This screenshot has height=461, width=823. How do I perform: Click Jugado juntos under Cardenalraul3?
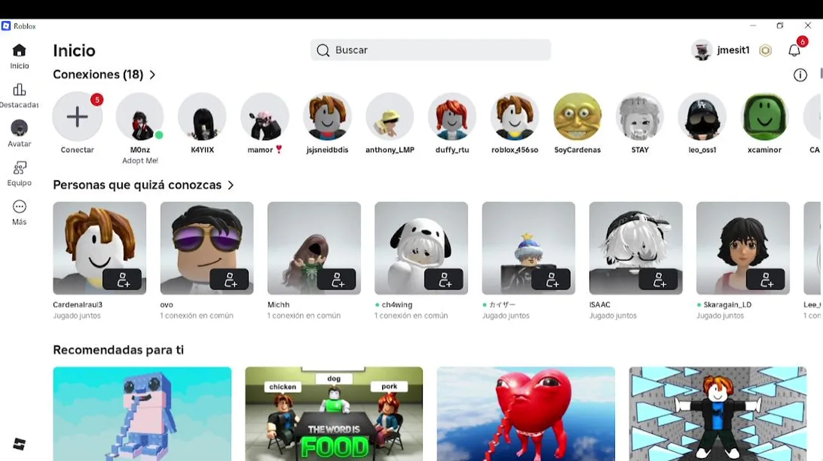tap(77, 316)
